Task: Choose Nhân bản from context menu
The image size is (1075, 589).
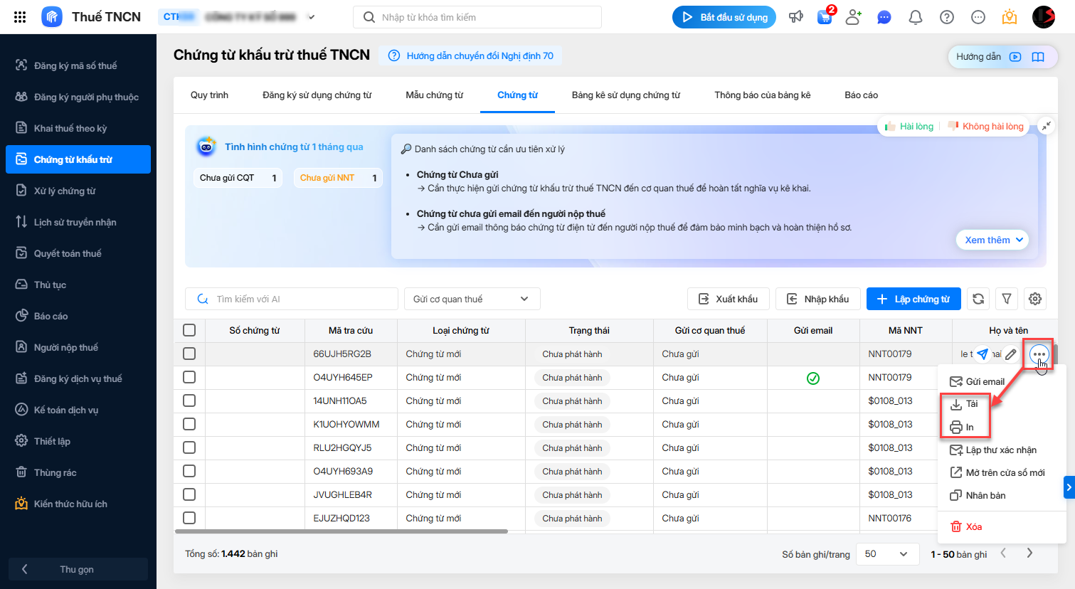Action: 985,496
